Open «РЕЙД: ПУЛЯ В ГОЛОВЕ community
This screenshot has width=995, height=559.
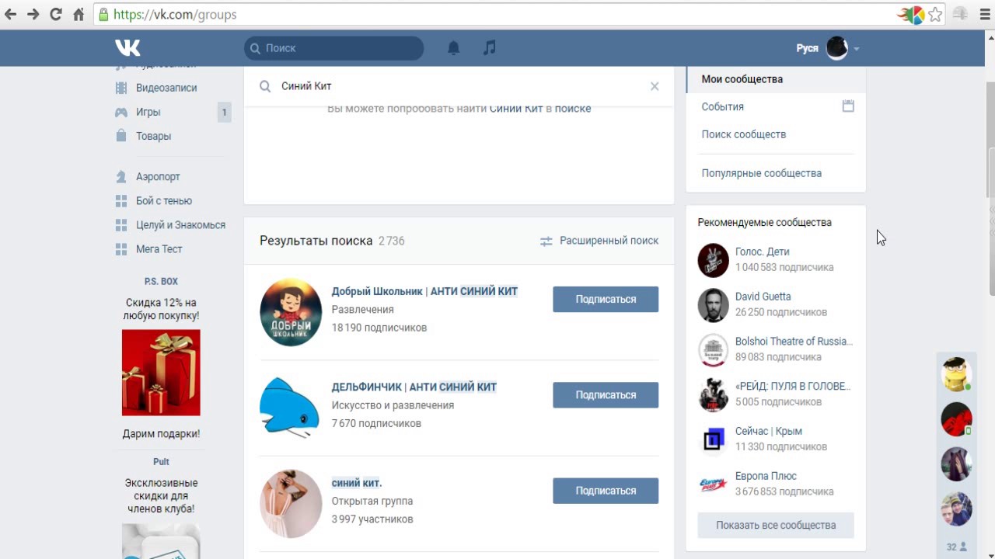[793, 386]
